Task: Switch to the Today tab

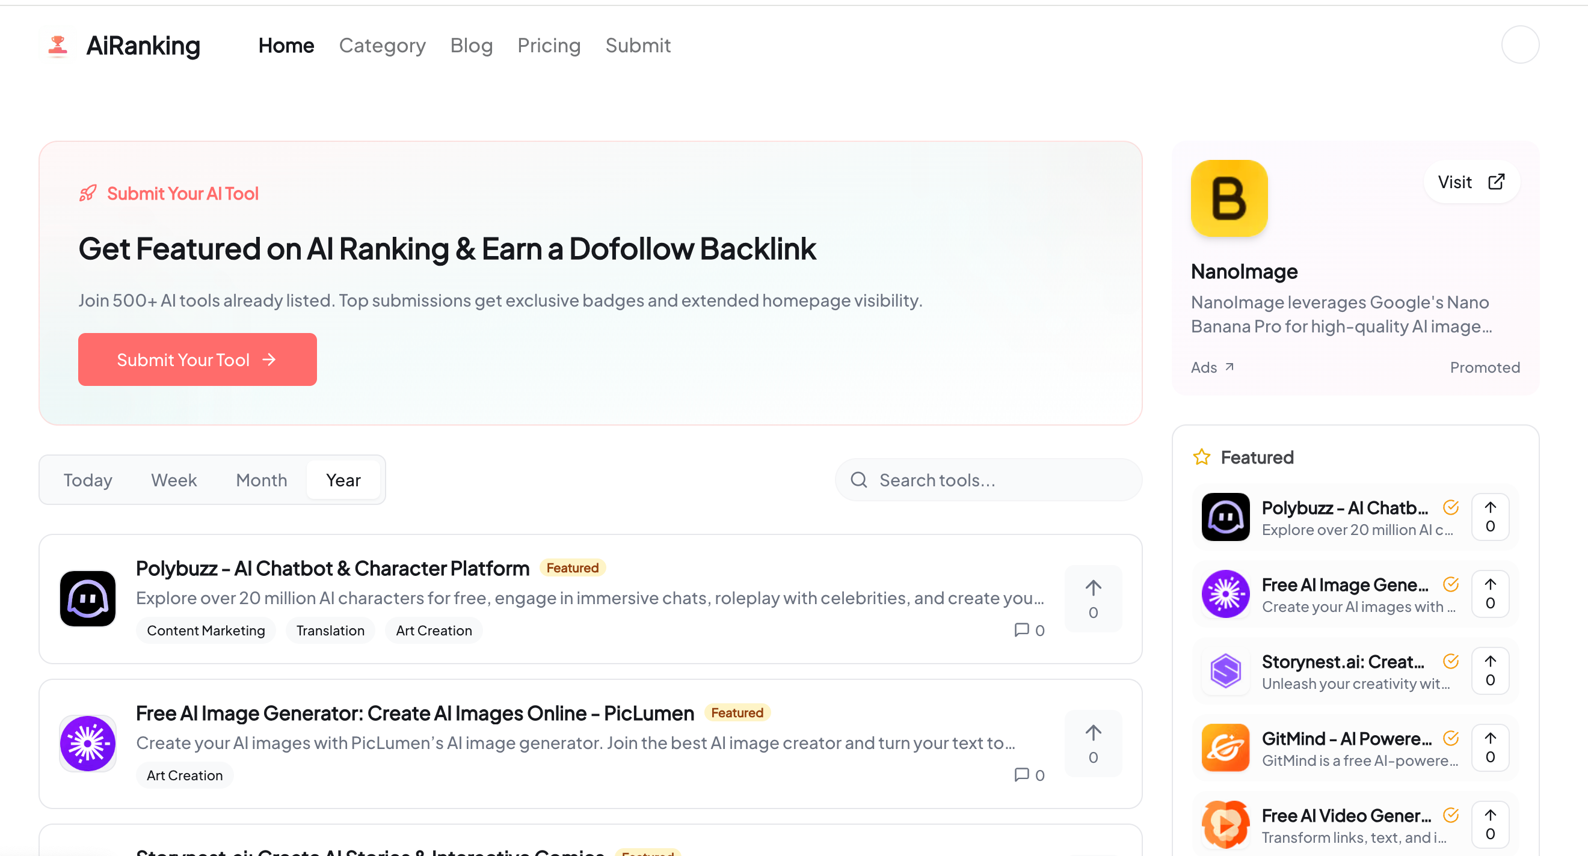Action: [88, 480]
